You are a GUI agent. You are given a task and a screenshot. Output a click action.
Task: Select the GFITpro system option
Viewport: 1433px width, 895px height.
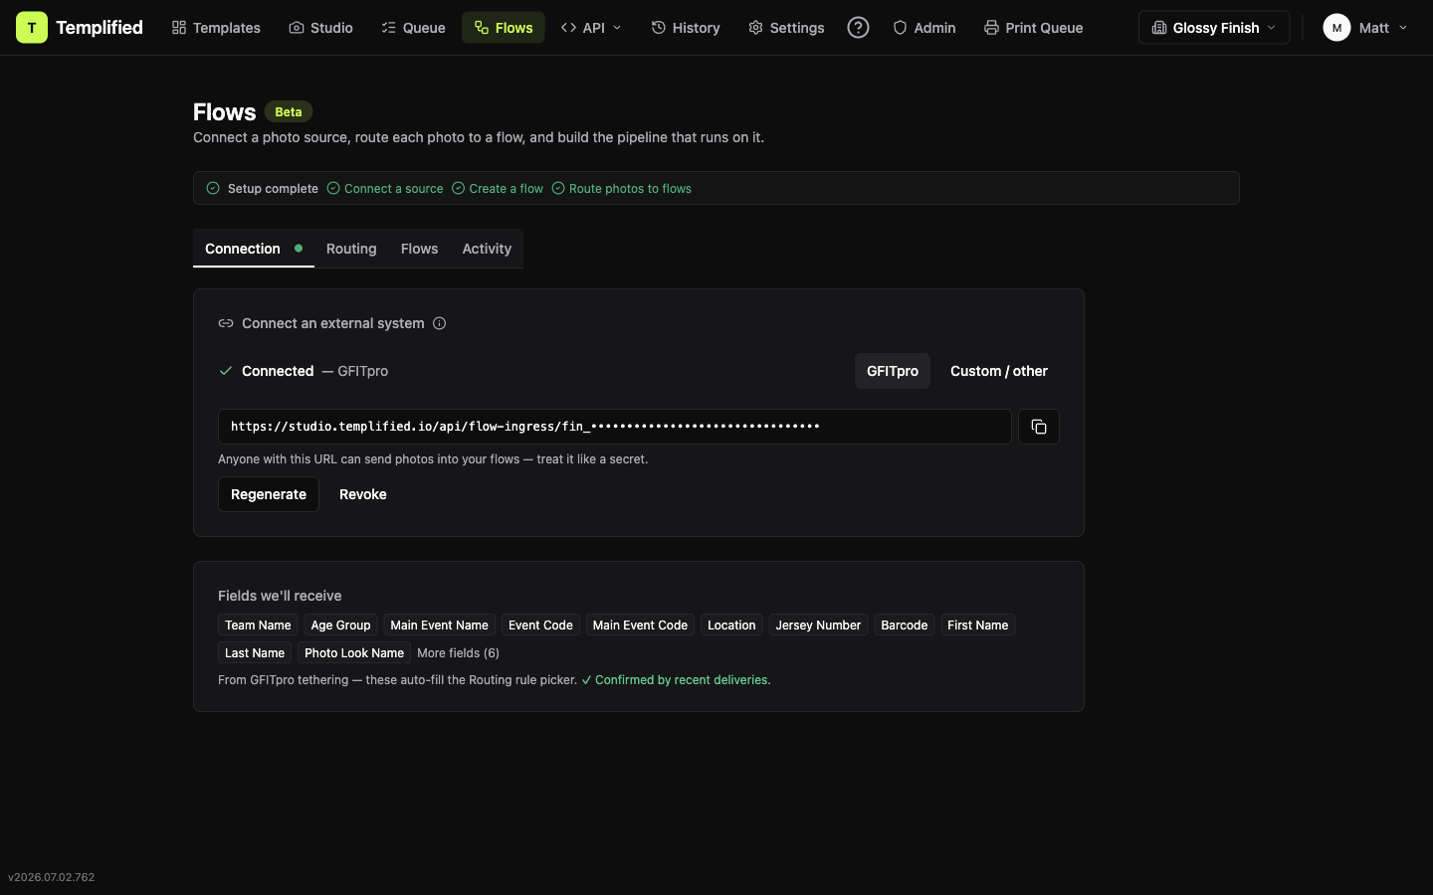[893, 371]
